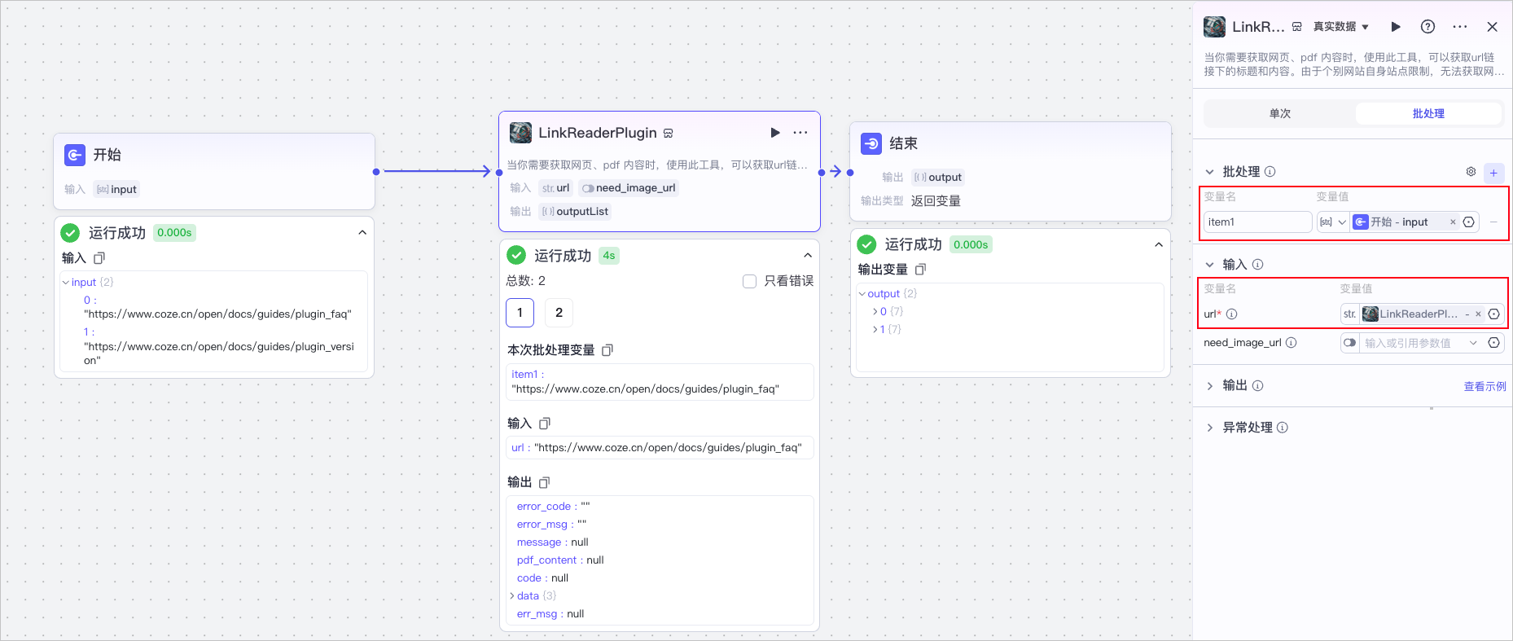Clear the 开始 - input reference
This screenshot has height=641, width=1513.
click(1453, 222)
